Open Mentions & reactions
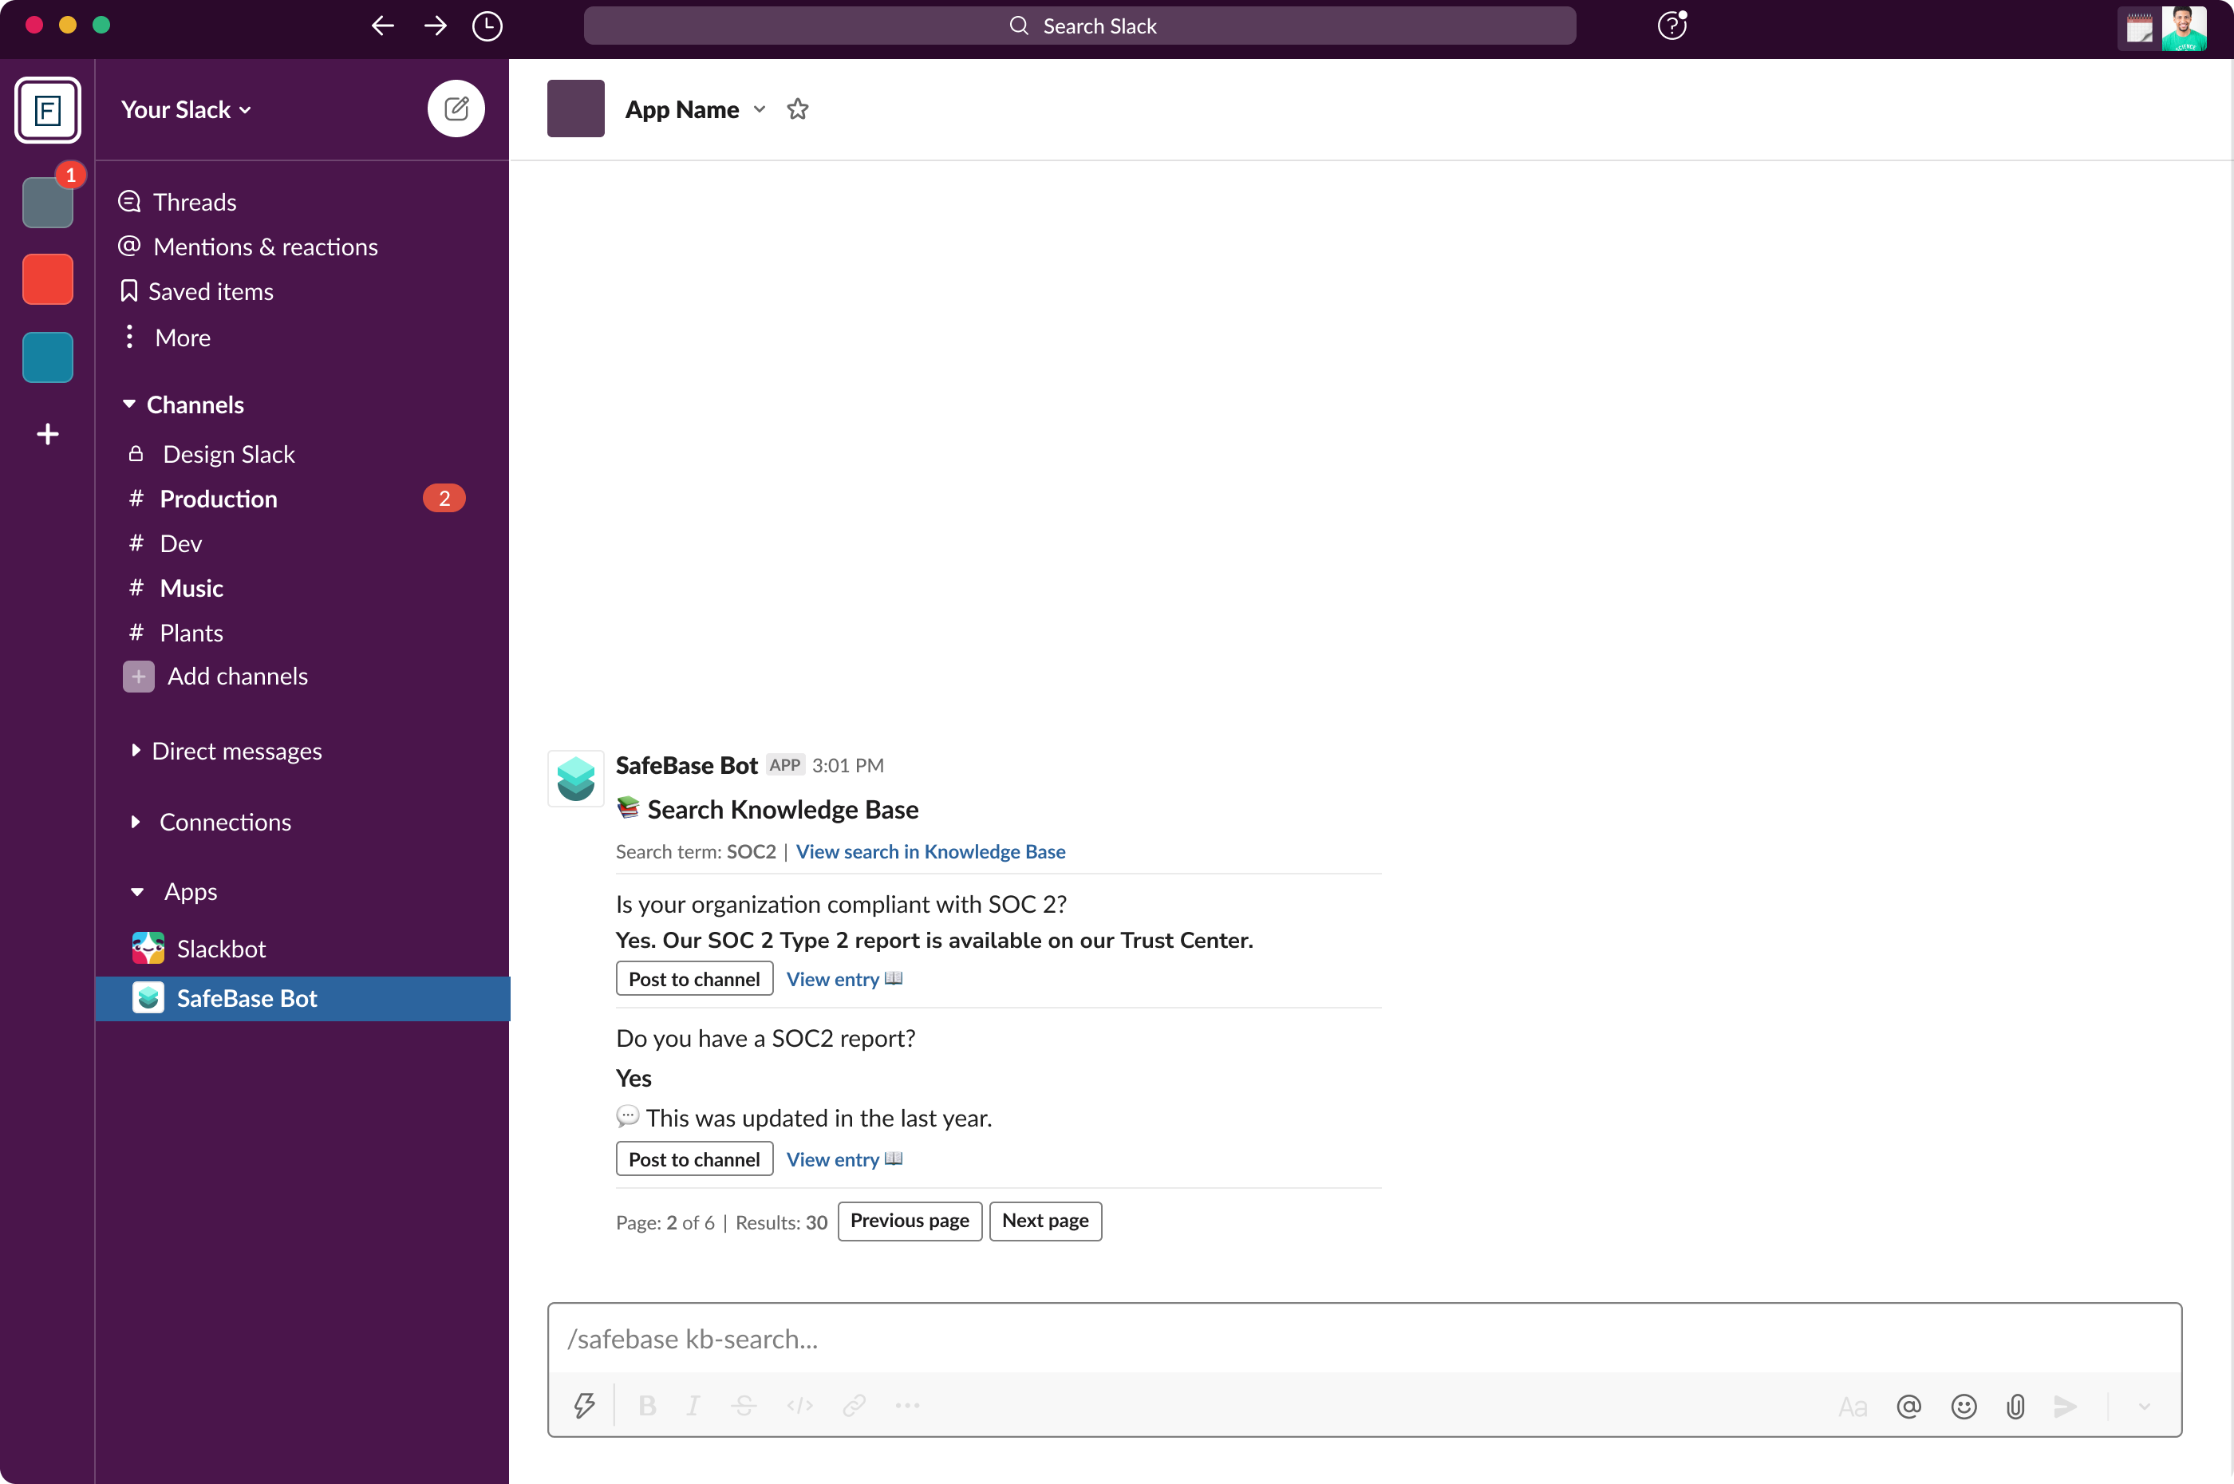This screenshot has height=1484, width=2234. 265,247
